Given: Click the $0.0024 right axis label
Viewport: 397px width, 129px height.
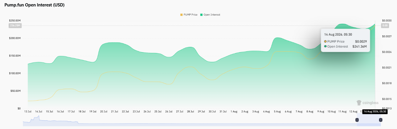Looking at the screenshot, I should click(386, 52).
